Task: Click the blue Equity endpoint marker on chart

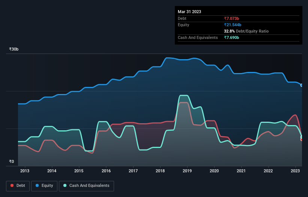Action: (x=302, y=85)
